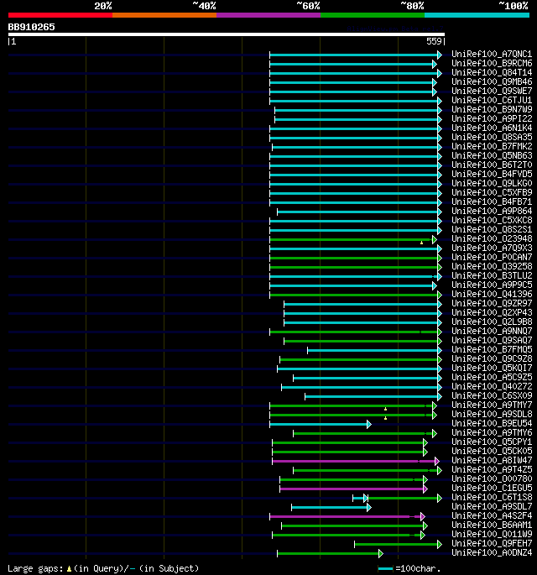Select hit label UniRef100_Q8SA35

point(492,137)
